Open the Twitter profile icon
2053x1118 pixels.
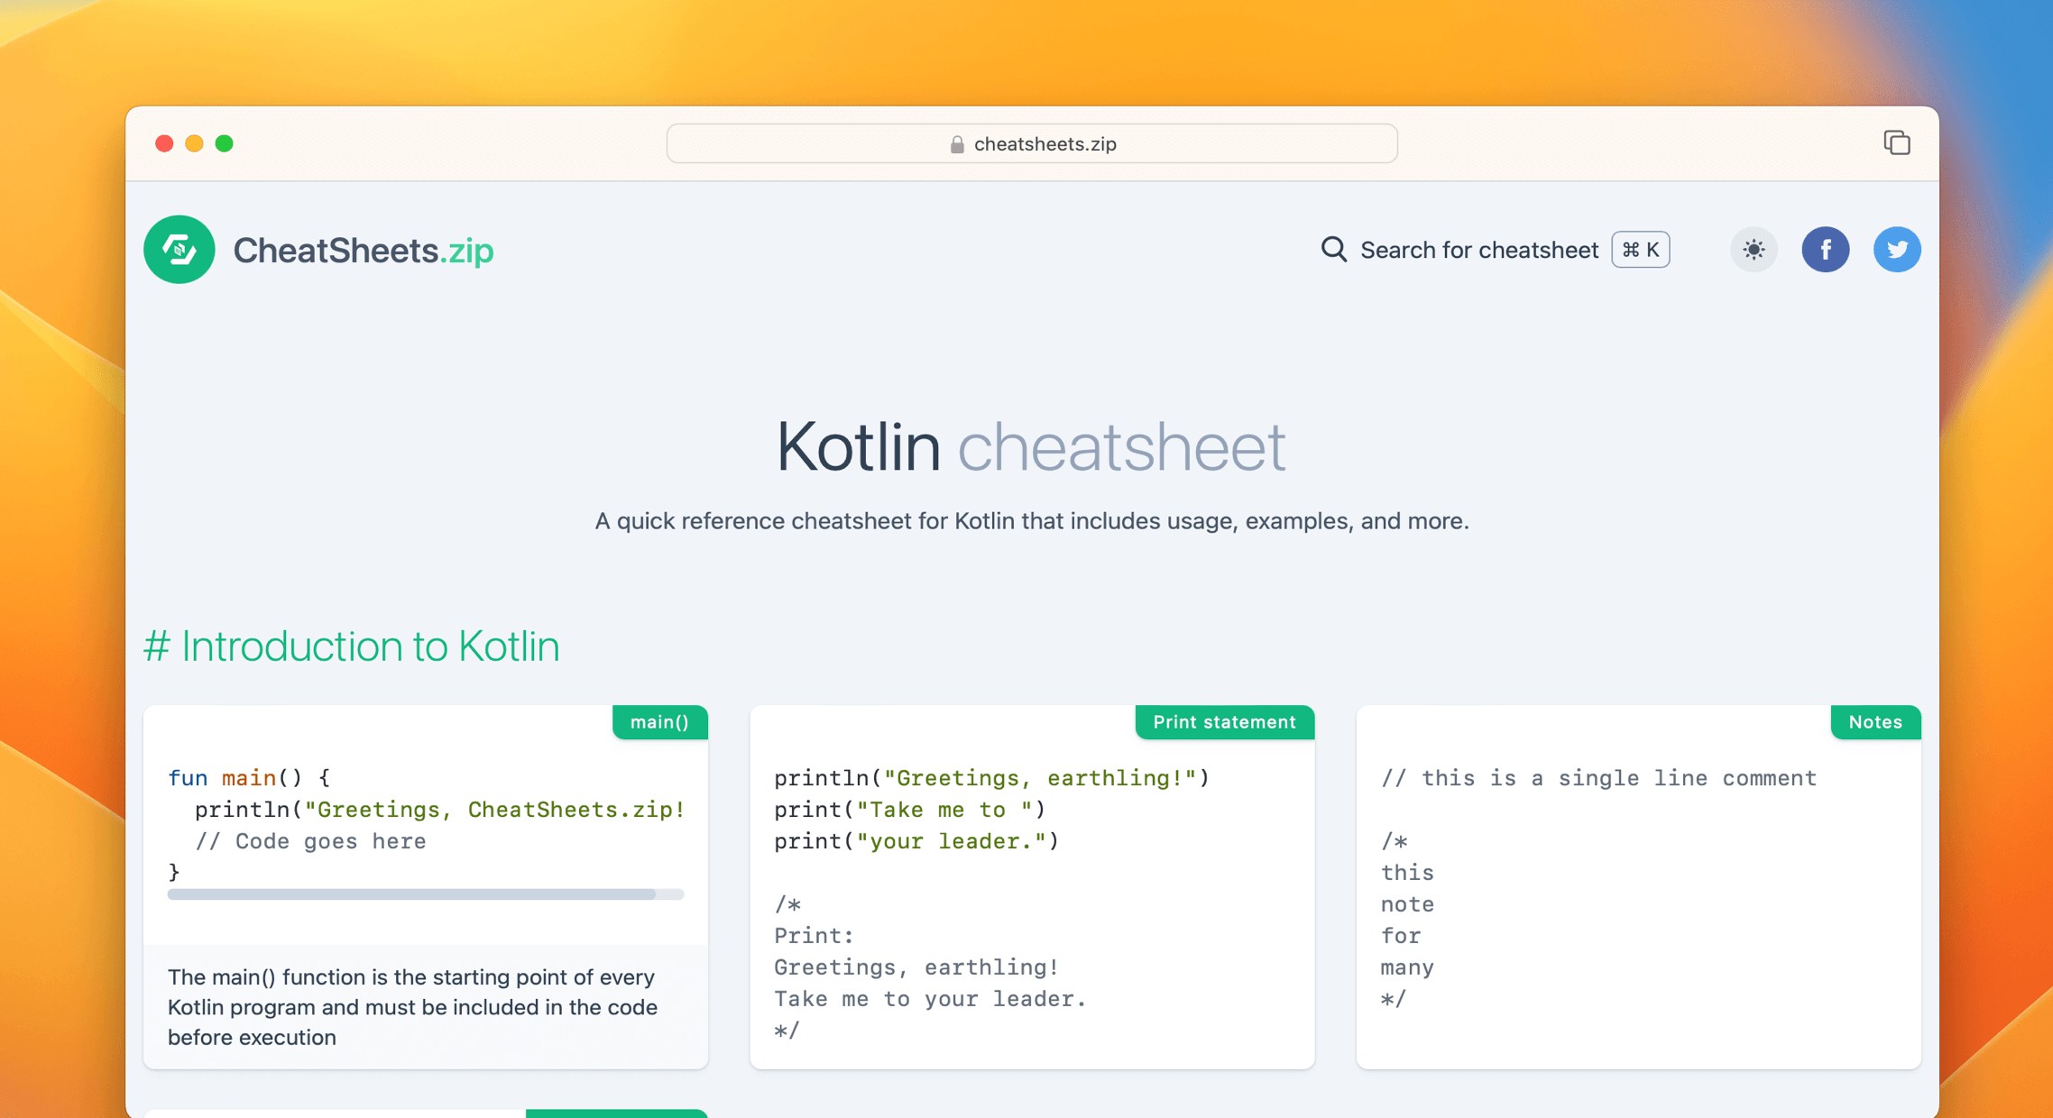1897,250
